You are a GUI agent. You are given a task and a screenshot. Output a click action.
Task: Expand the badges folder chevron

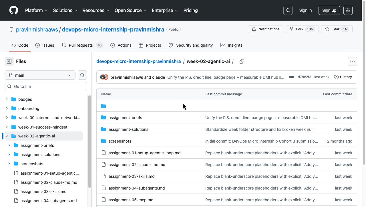[x=7, y=99]
